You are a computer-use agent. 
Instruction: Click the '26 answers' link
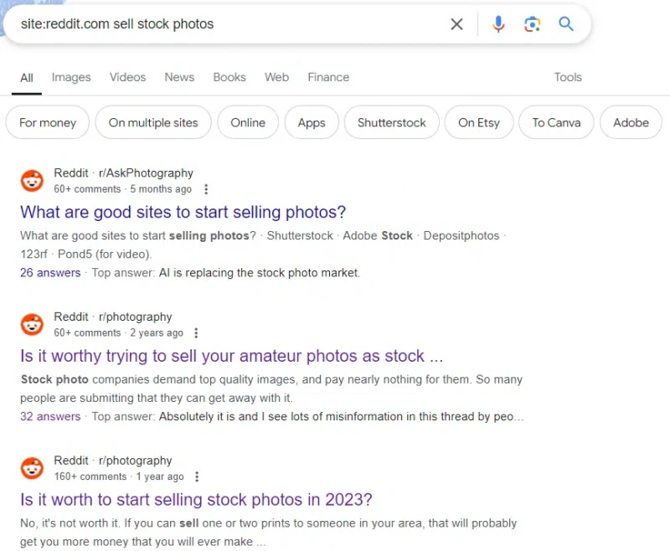coord(50,273)
